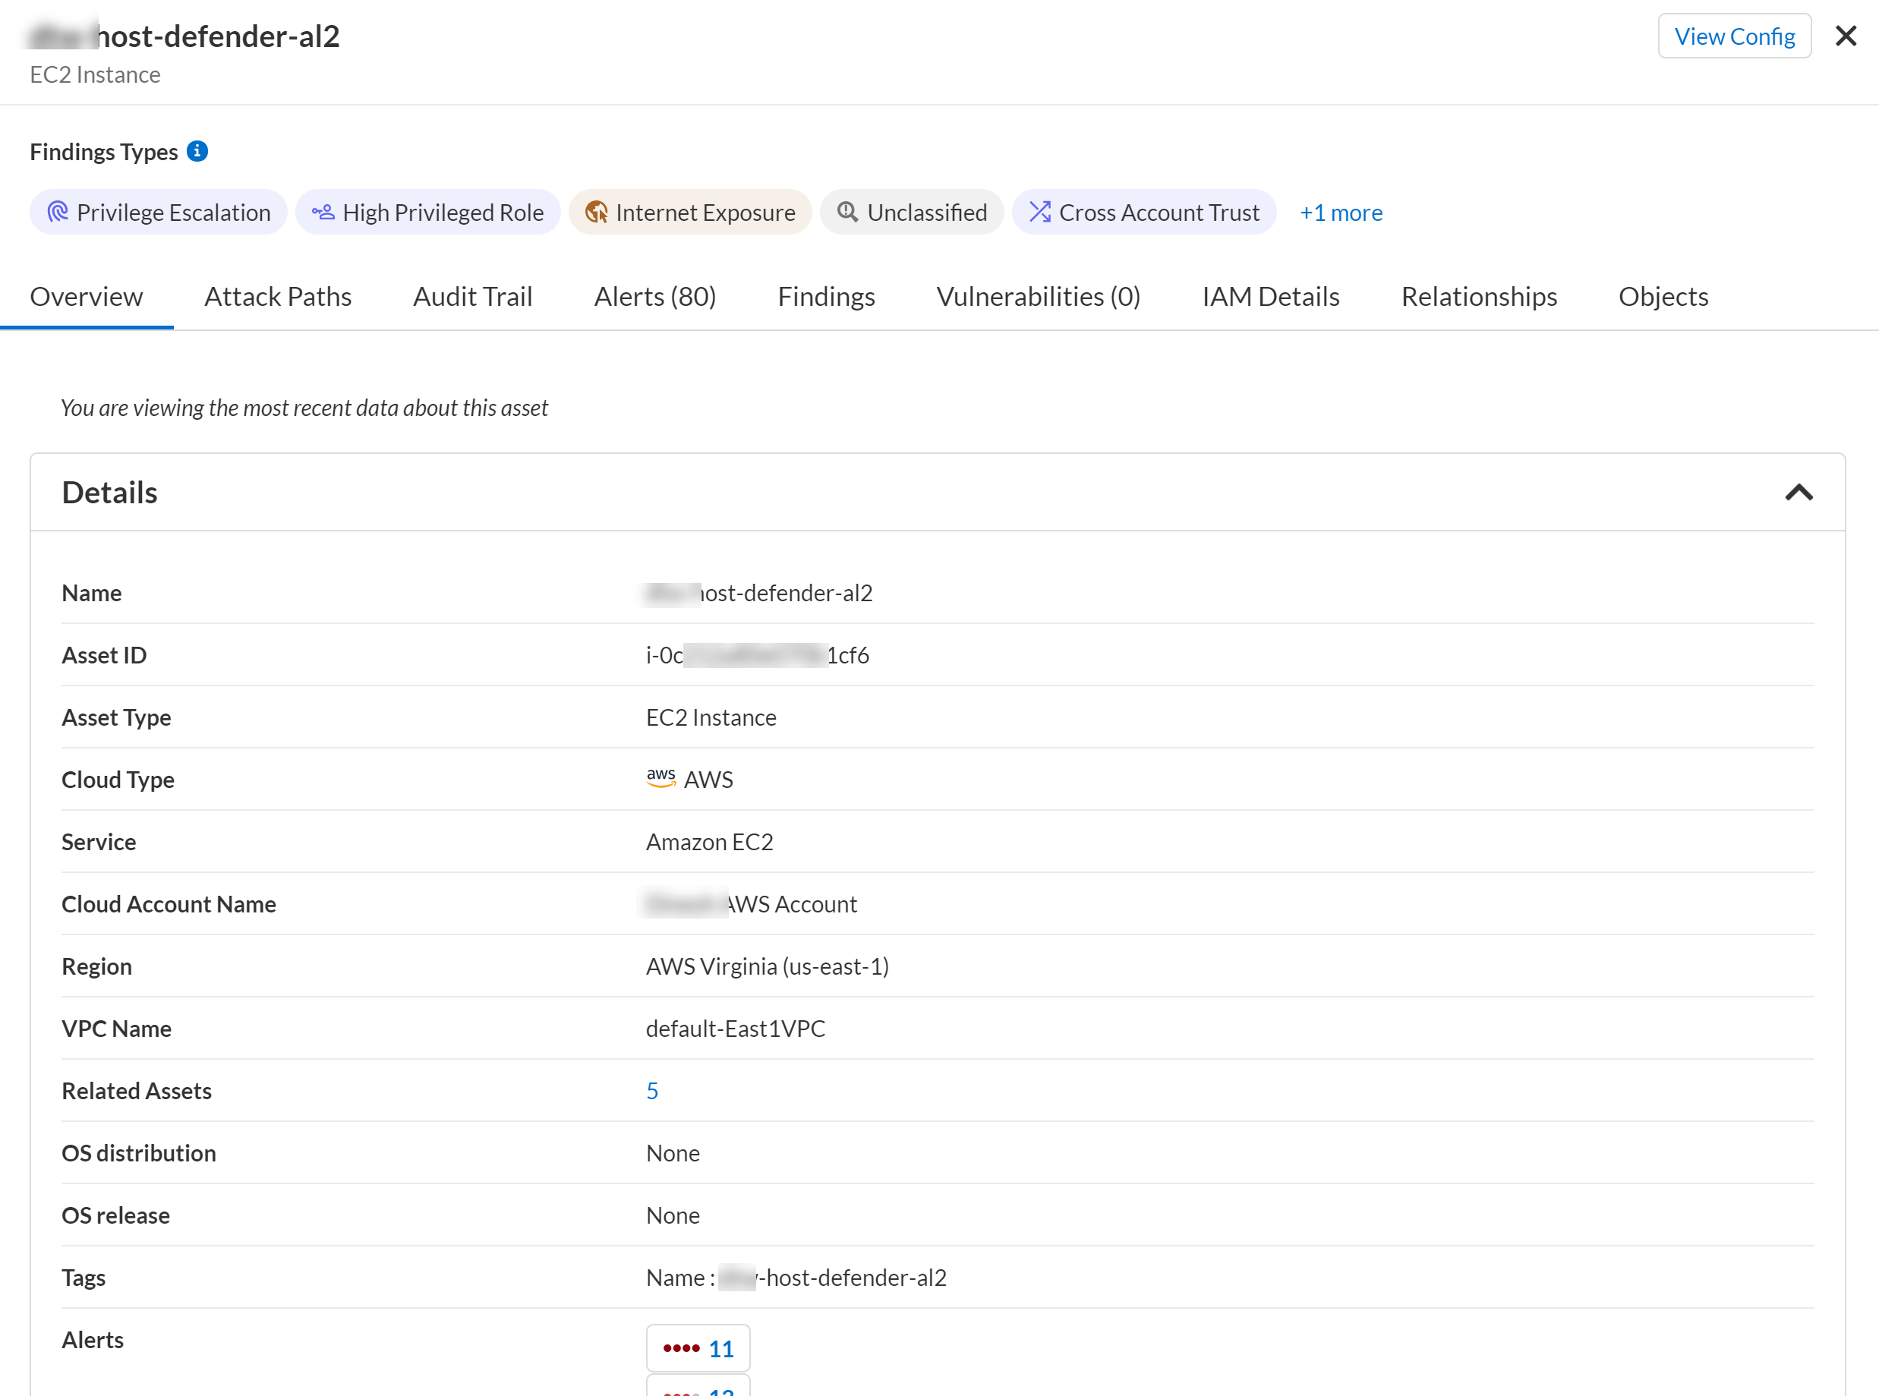The width and height of the screenshot is (1879, 1396).
Task: Switch to the Objects tab
Action: click(x=1663, y=297)
